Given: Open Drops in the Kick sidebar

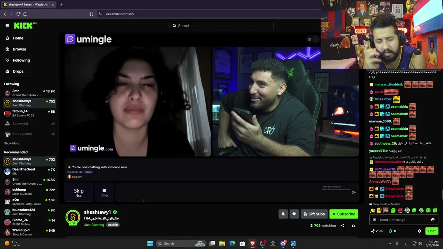Looking at the screenshot, I should click(18, 71).
